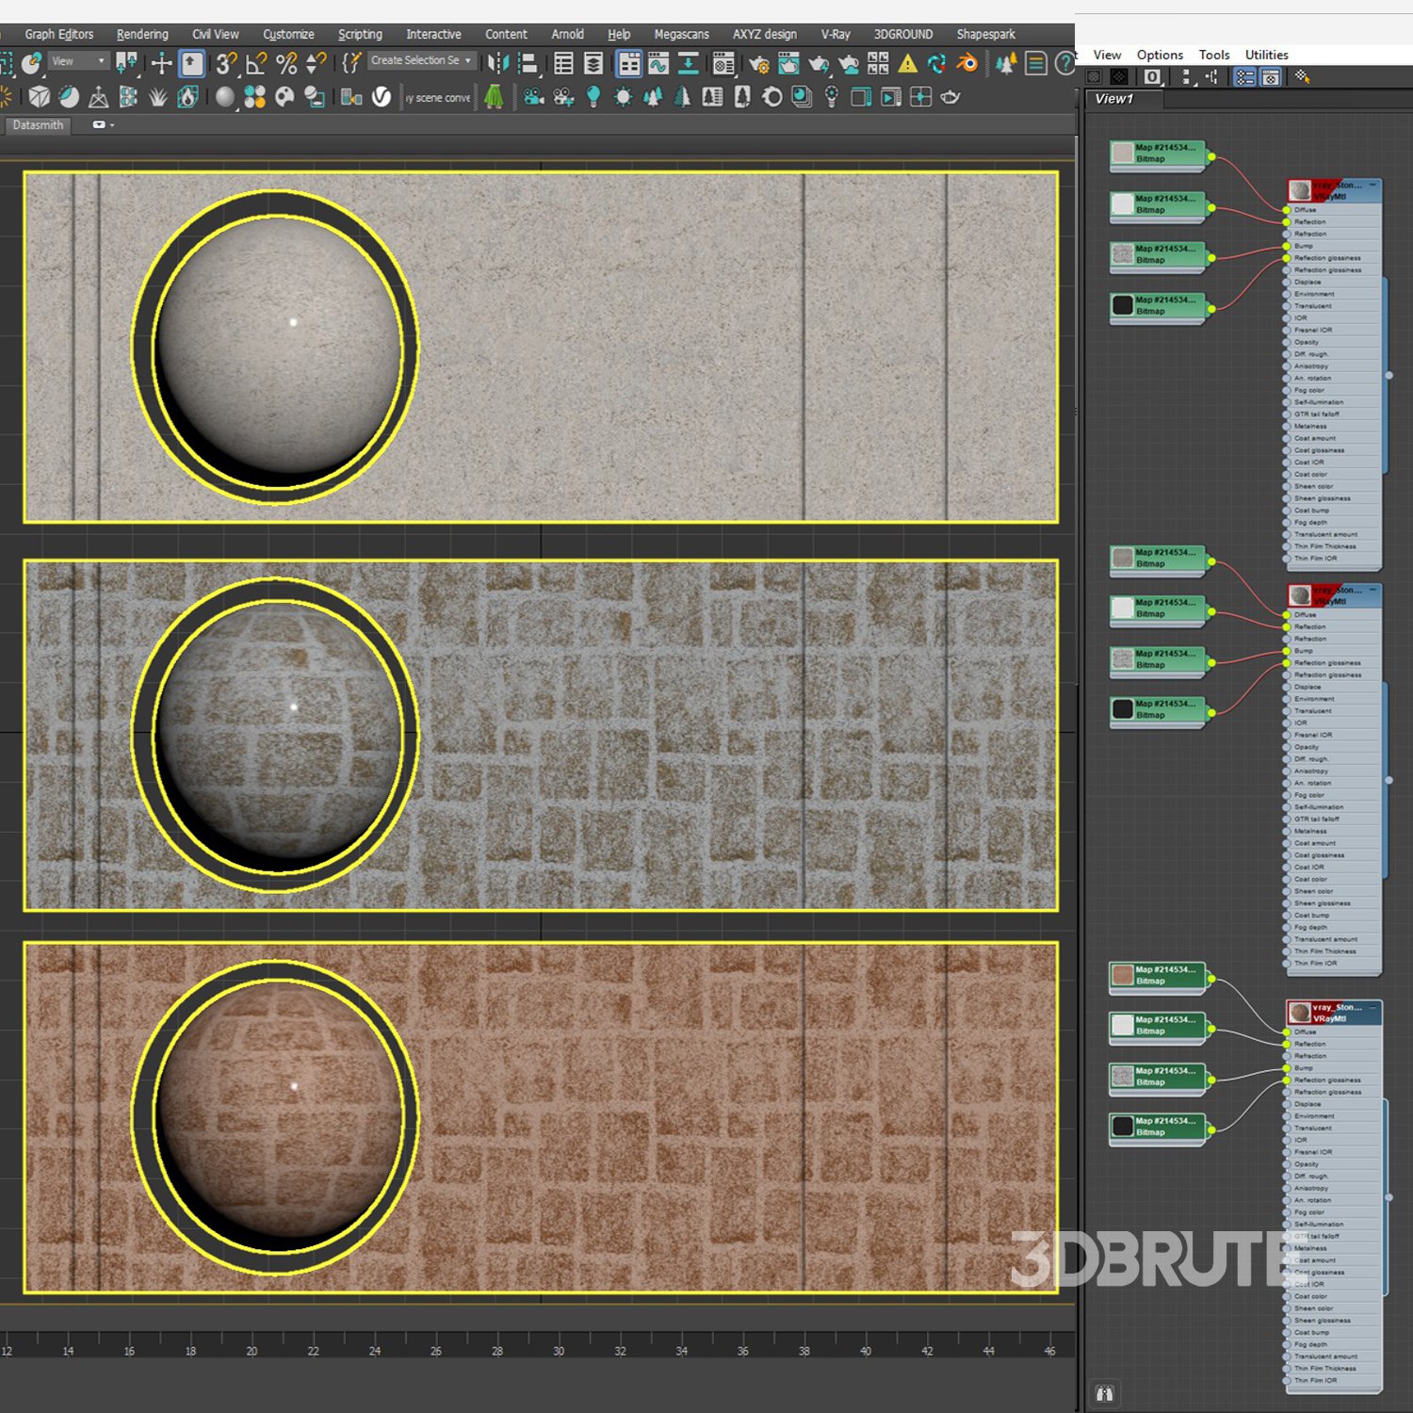The height and width of the screenshot is (1413, 1413).
Task: Click the Select and Move icon
Action: (161, 63)
